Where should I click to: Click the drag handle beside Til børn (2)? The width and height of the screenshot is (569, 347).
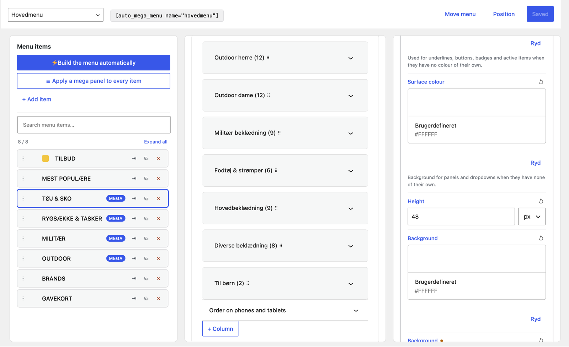pos(248,283)
